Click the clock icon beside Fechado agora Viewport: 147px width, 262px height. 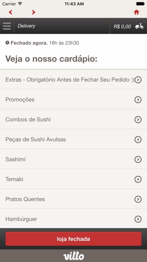click(7, 43)
